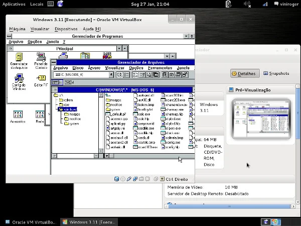The image size is (301, 226).
Task: Open Arquivo menu in Gerenciador de Programas
Action: pos(16,42)
